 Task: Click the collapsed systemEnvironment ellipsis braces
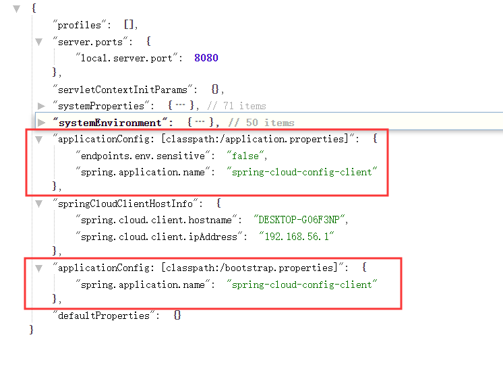(200, 122)
